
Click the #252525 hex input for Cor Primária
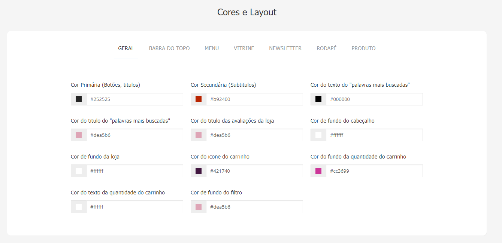pyautogui.click(x=134, y=99)
